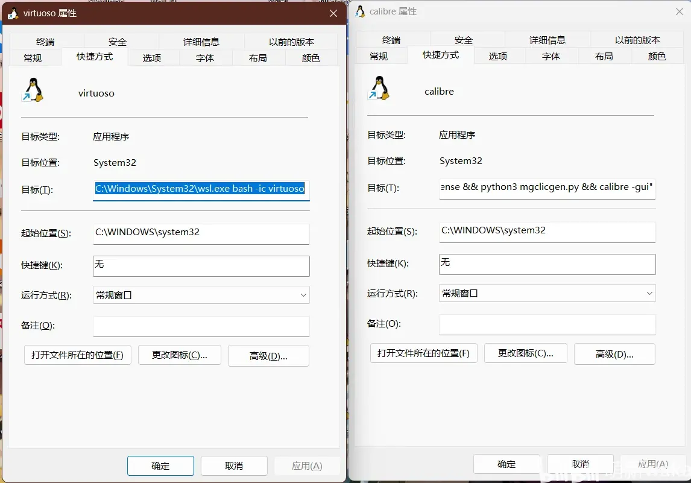Expand 运行方式 dropdown in calibre properties
Image resolution: width=691 pixels, height=483 pixels.
[547, 293]
